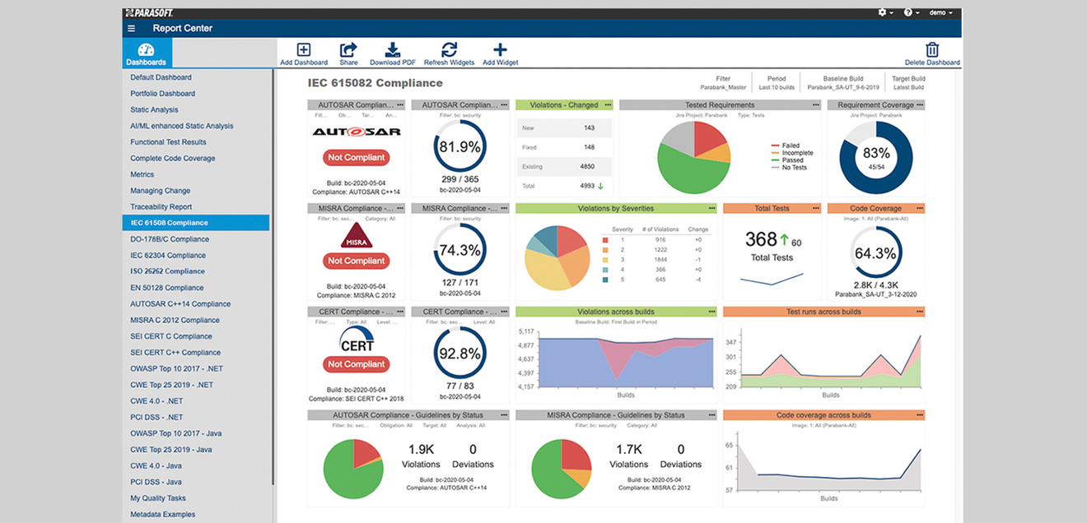The image size is (1087, 523).
Task: Click the New 143 violations row
Action: point(565,128)
